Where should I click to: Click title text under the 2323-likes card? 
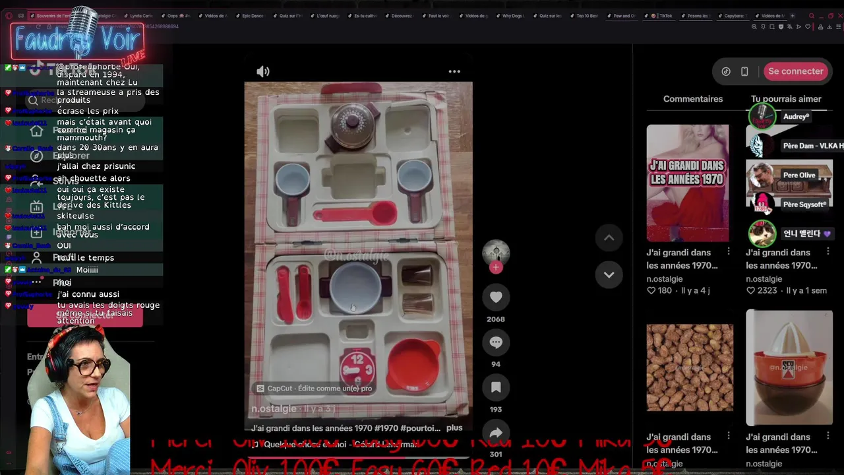coord(781,259)
